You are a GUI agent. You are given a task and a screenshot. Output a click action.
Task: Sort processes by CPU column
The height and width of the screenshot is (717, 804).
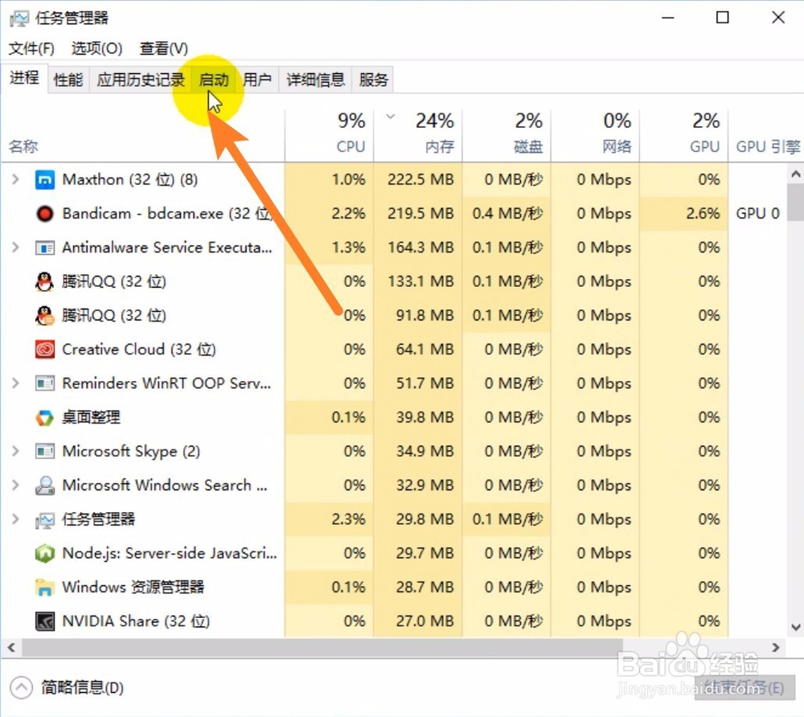click(329, 137)
